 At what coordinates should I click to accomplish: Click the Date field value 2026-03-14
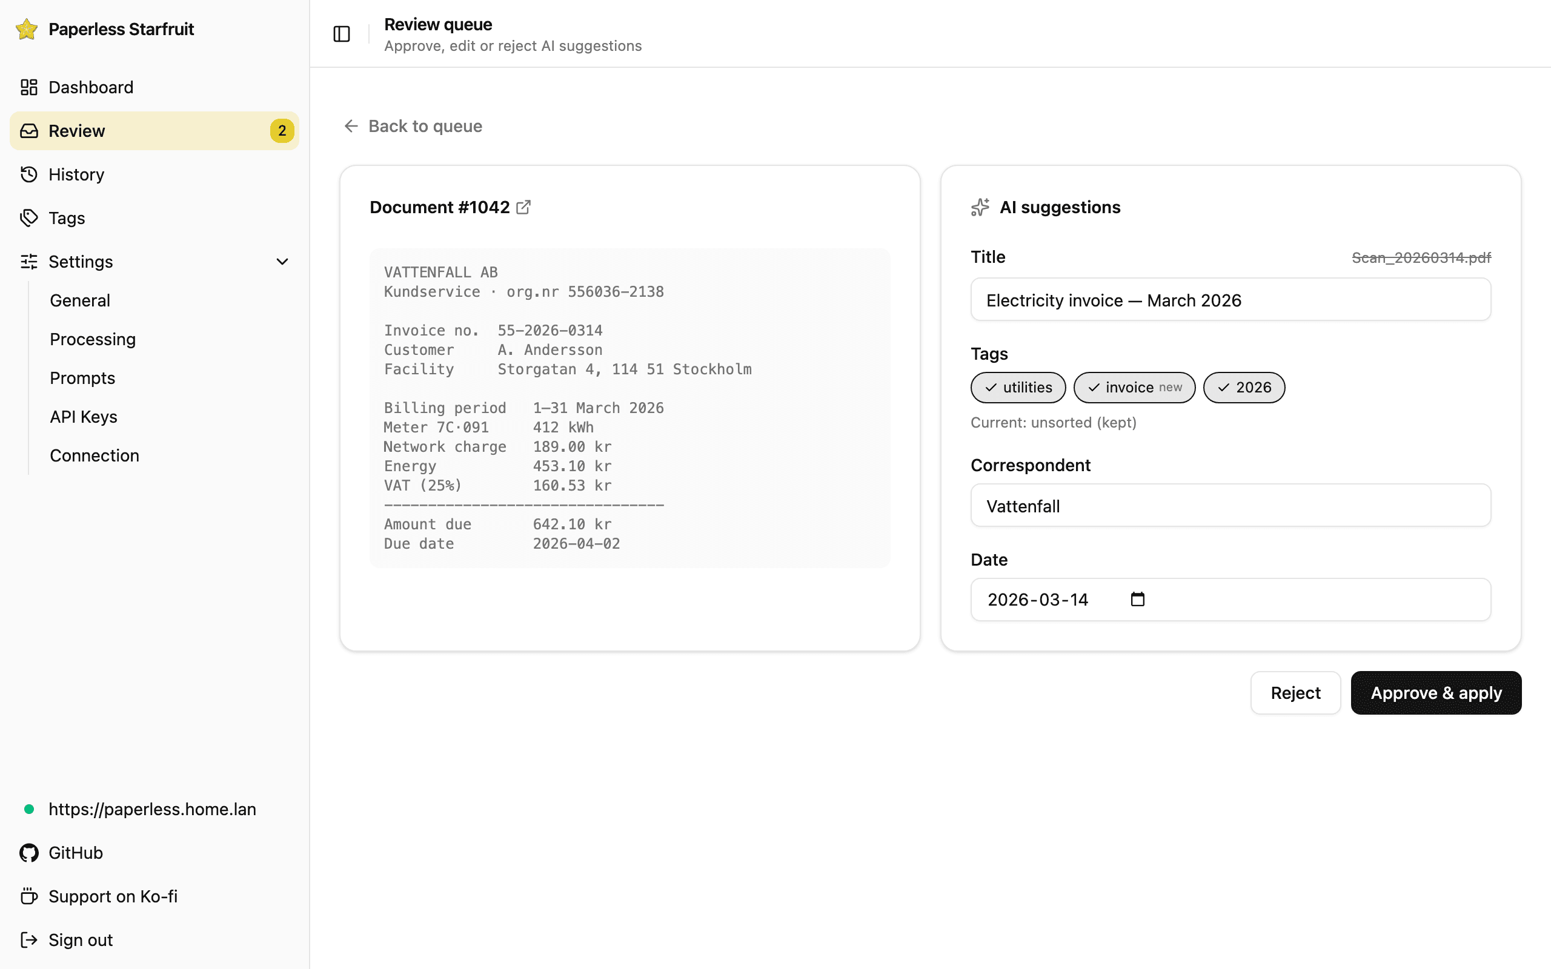tap(1038, 599)
